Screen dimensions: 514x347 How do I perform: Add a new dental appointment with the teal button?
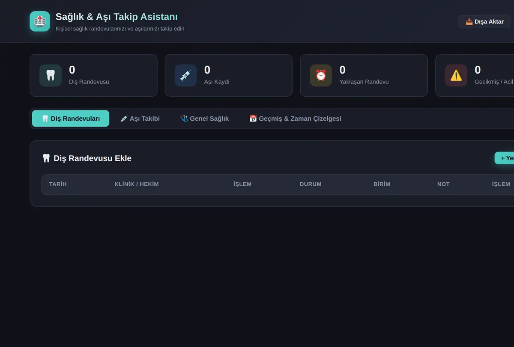[x=505, y=158]
